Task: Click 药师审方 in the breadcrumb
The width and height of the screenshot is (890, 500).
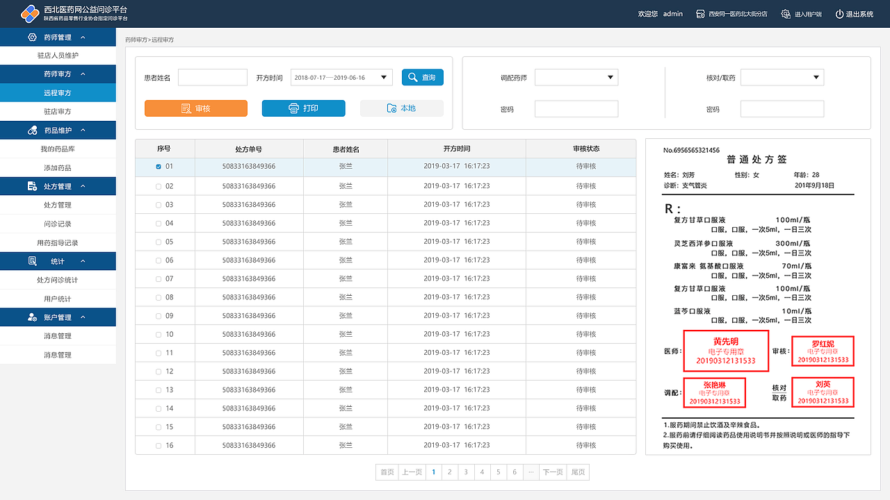Action: pyautogui.click(x=136, y=40)
